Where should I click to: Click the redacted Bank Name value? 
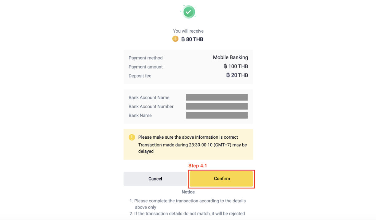[x=217, y=115]
